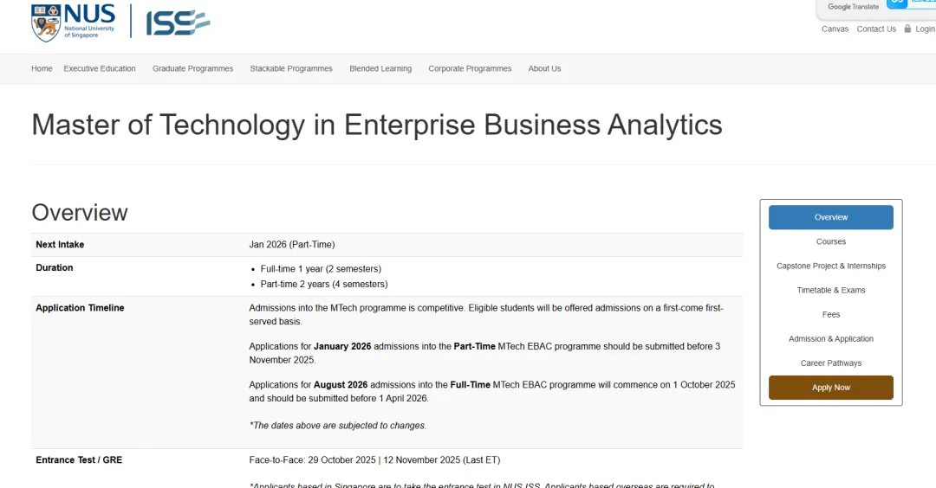The width and height of the screenshot is (936, 488).
Task: Navigate to Capstone Project & Internships
Action: click(830, 266)
